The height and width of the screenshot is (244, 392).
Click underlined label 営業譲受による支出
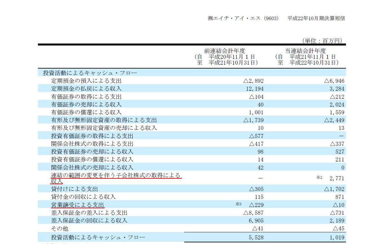coord(77,205)
